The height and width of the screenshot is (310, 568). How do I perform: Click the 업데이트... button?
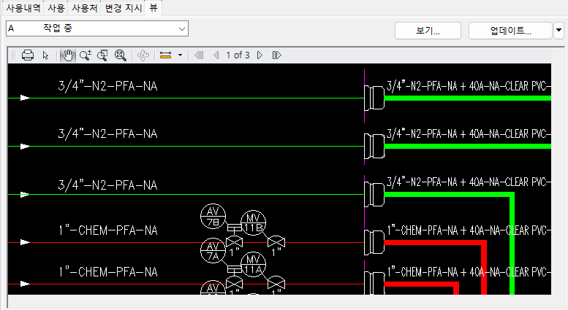[x=510, y=31]
